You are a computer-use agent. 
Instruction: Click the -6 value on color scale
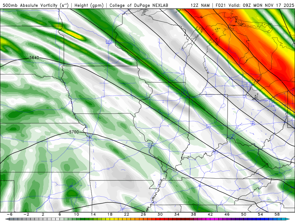[x=10, y=214]
